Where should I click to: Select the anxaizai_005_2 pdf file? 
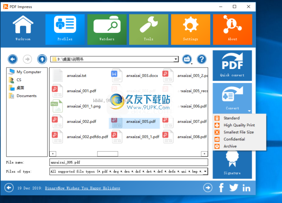(185, 76)
